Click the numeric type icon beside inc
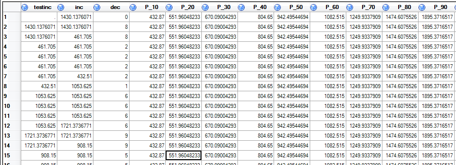The height and width of the screenshot is (165, 456). click(61, 7)
